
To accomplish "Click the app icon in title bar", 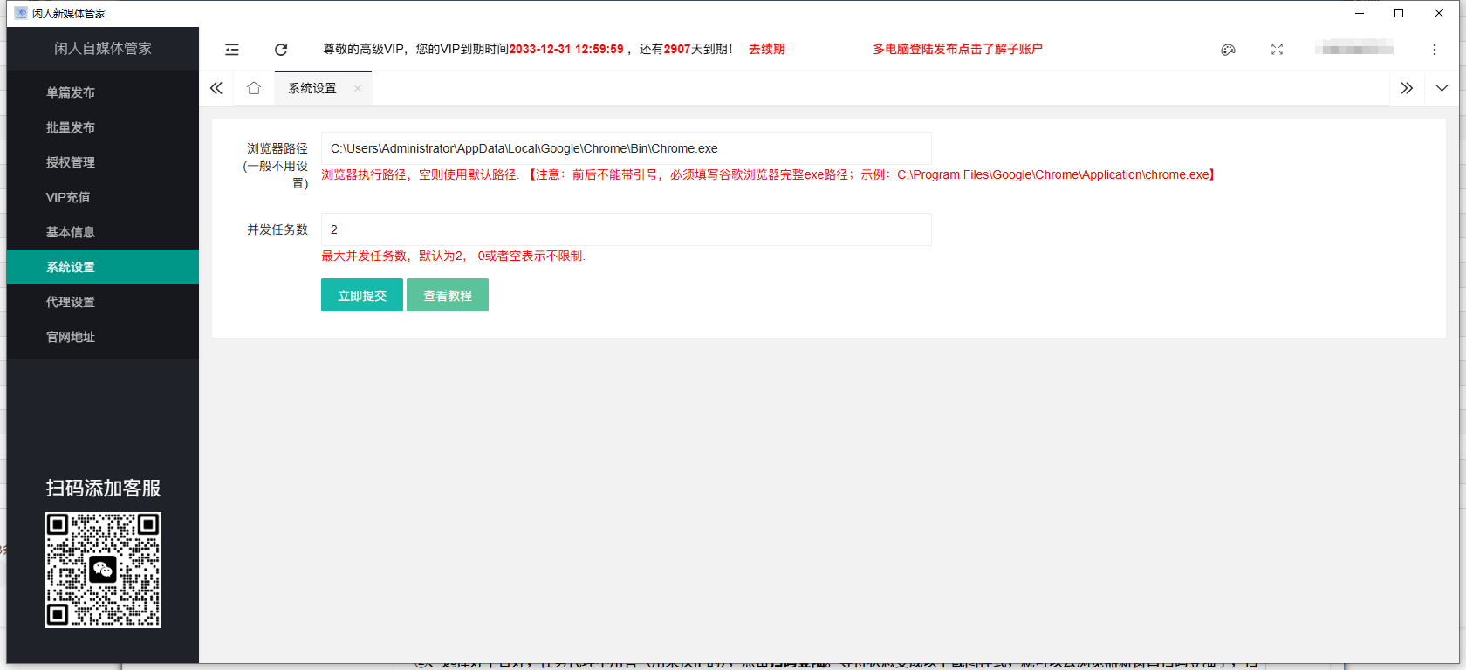I will tap(21, 13).
